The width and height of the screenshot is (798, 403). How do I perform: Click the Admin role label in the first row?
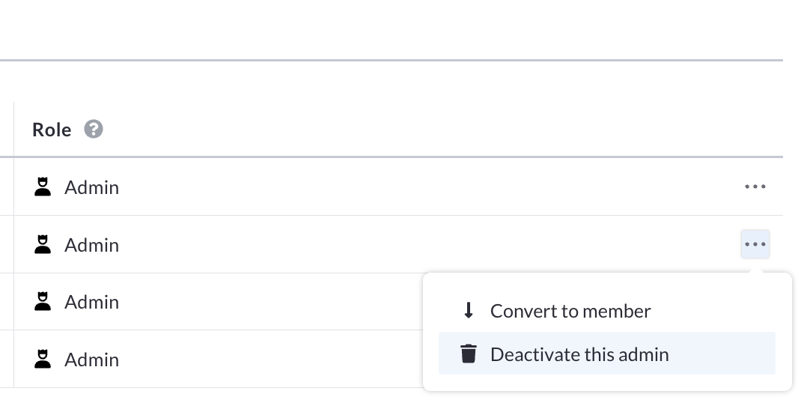tap(91, 187)
